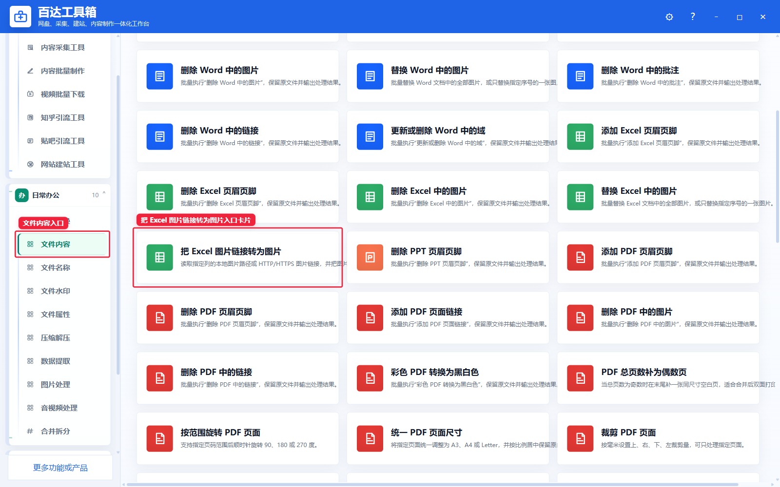The height and width of the screenshot is (487, 780).
Task: Click the green icon of 添加 Excel 页眉页脚
Action: click(580, 136)
